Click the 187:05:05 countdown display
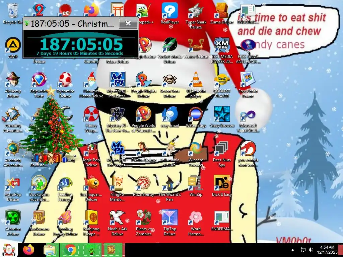This screenshot has height=257, width=343. click(81, 44)
